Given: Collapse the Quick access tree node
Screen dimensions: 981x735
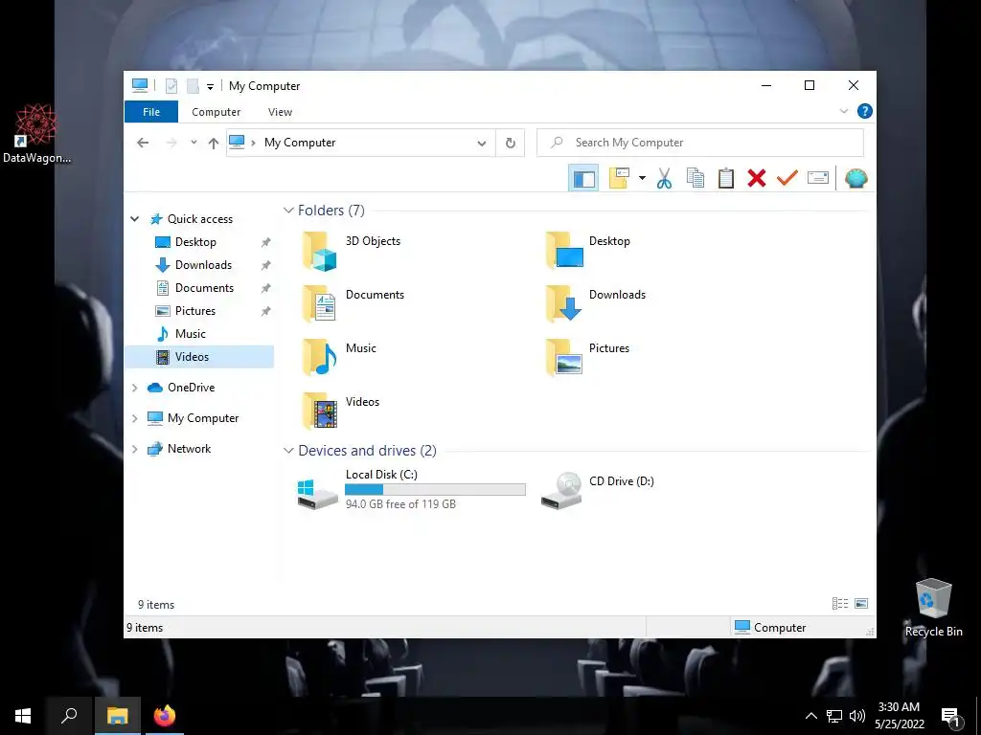Looking at the screenshot, I should tap(134, 219).
